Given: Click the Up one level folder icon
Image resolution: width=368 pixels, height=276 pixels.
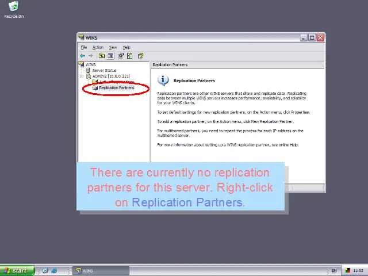Looking at the screenshot, I should [102, 56].
